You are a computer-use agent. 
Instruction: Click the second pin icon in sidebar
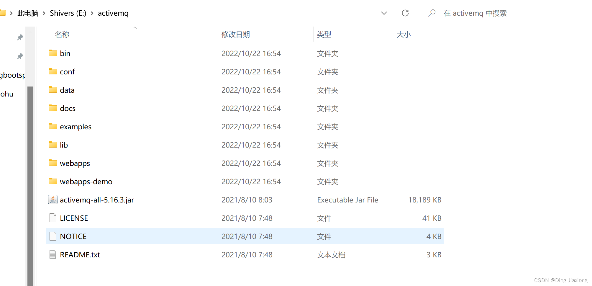tap(20, 56)
